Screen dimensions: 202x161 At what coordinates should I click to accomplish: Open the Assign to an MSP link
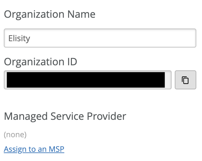(34, 149)
